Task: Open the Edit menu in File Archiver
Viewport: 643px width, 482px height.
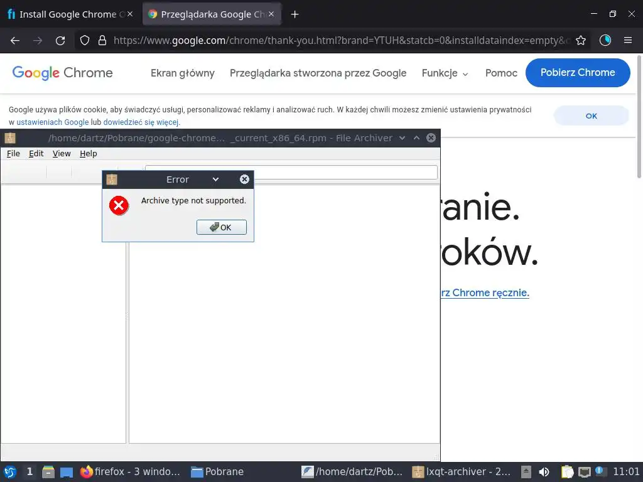Action: [36, 153]
